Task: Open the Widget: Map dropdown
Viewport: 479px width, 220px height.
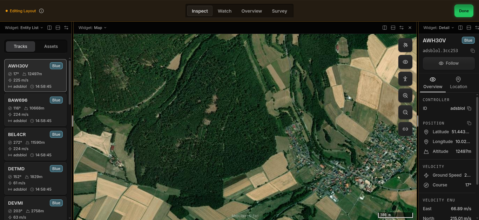Action: pyautogui.click(x=92, y=28)
